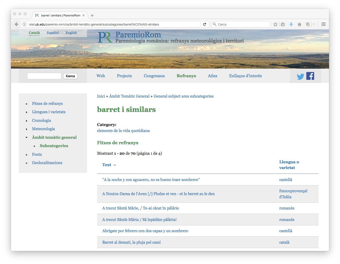Expand the Cronologia tree arrow
340x264 pixels.
(27, 121)
